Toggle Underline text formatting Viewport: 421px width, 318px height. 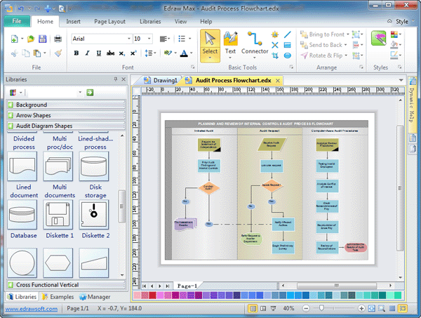(99, 53)
